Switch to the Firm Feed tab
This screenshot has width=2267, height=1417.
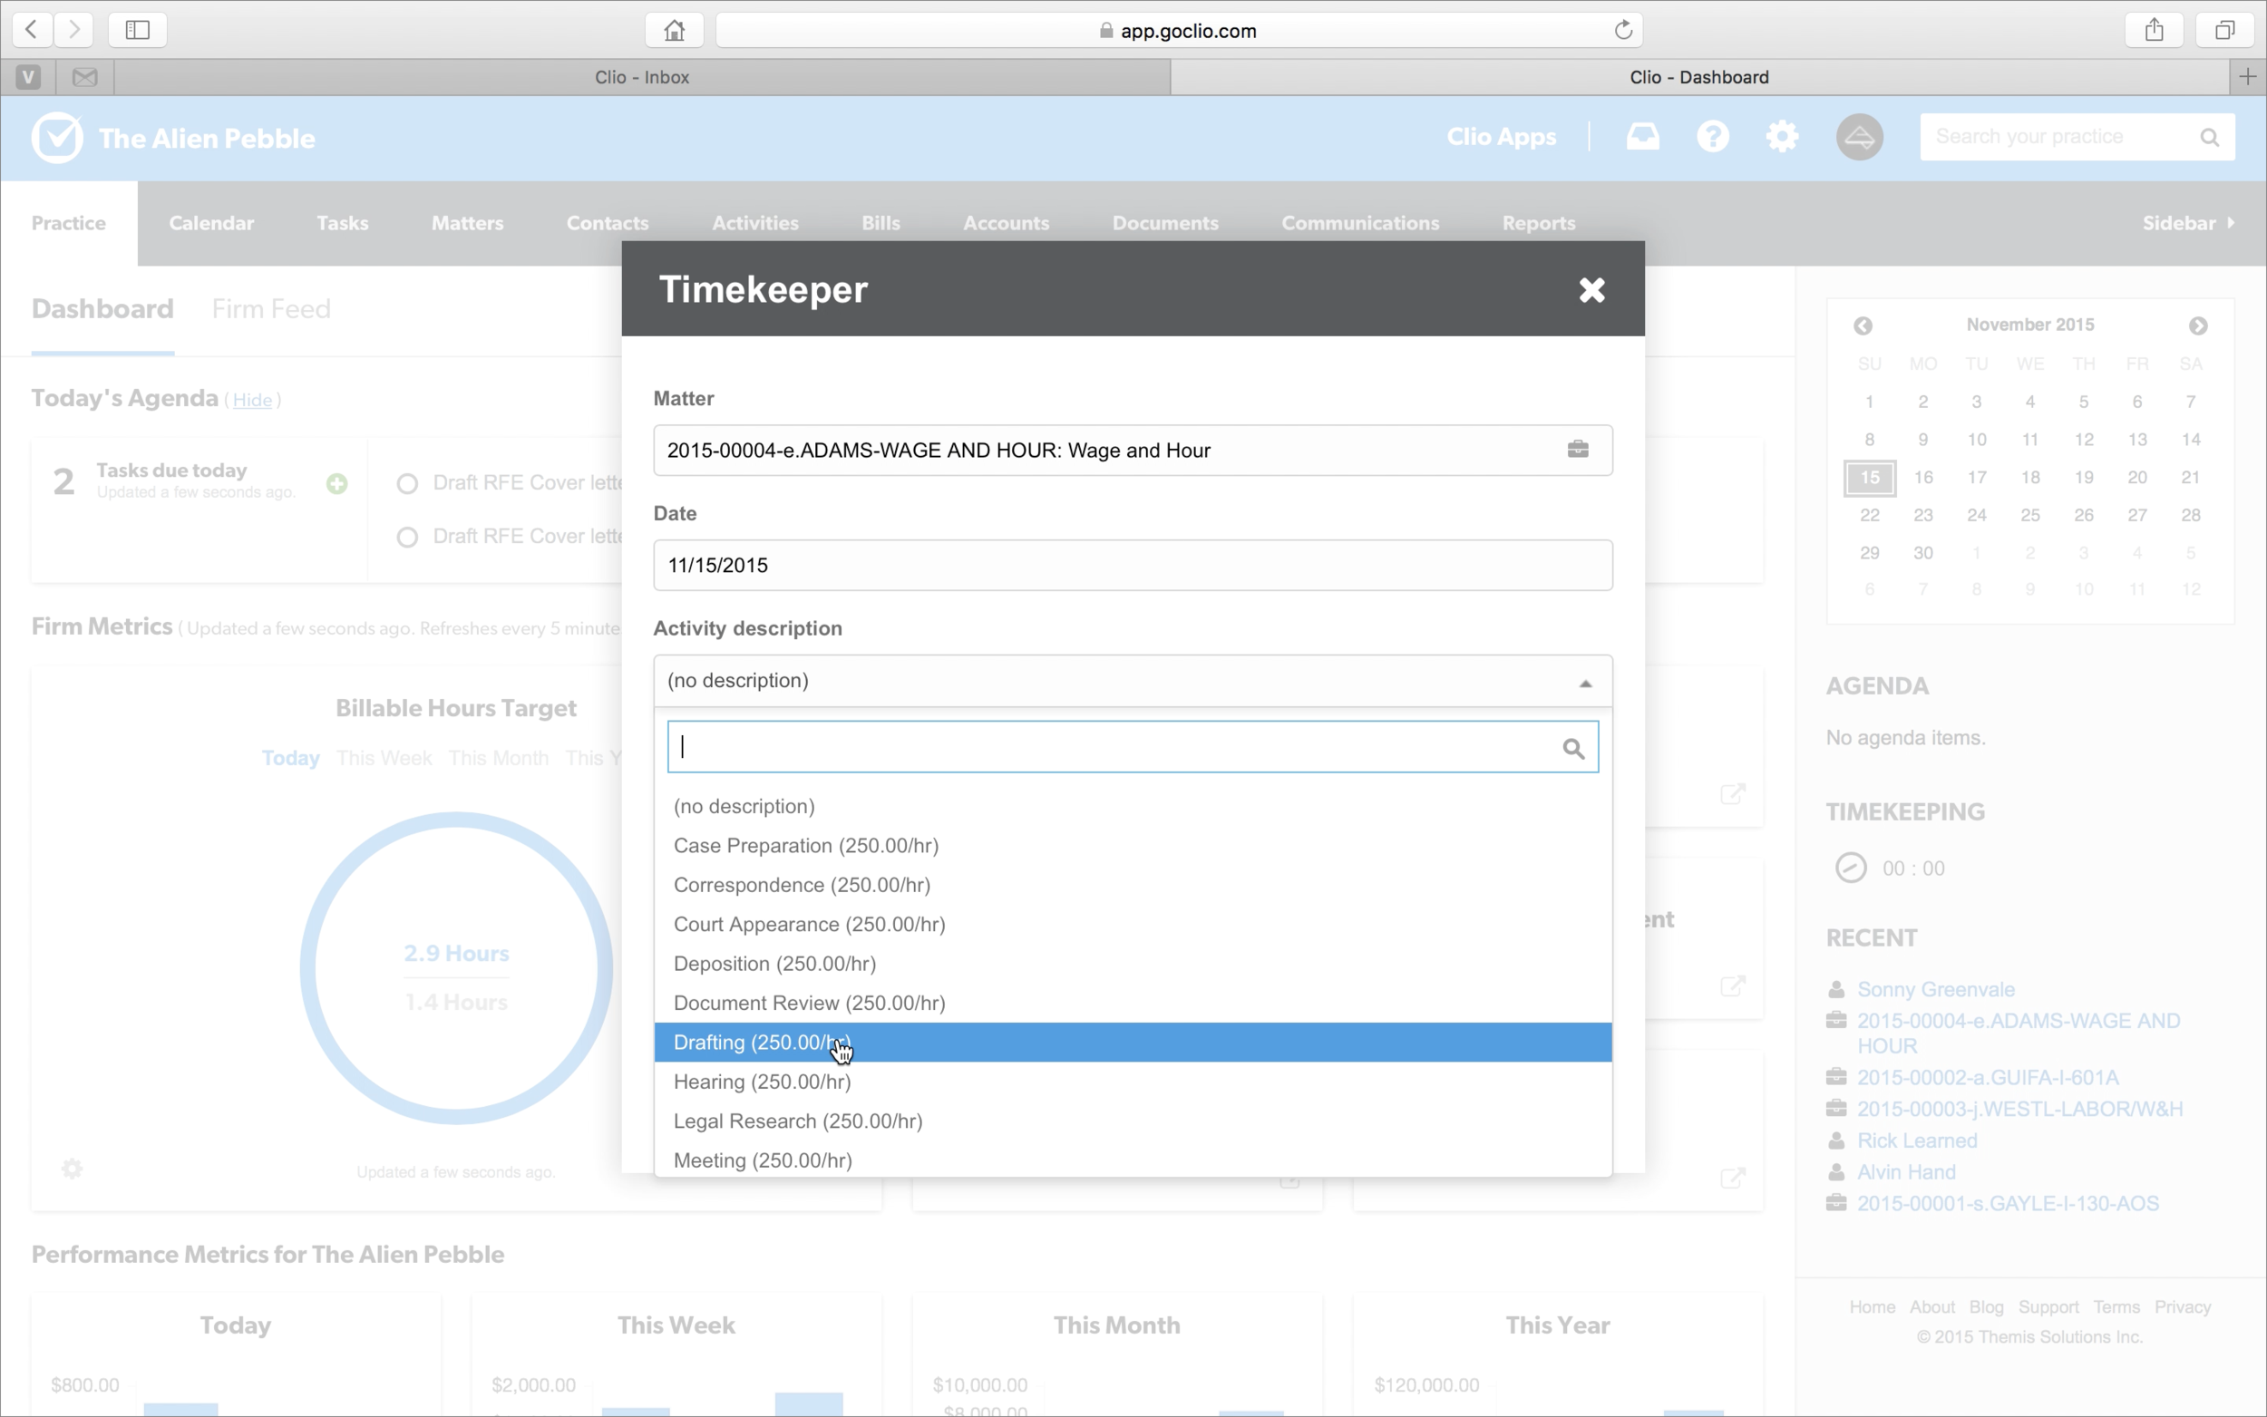[x=271, y=309]
